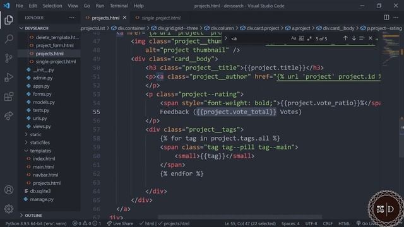Open the View menu
Image resolution: width=404 pixels, height=227 pixels.
point(73,6)
